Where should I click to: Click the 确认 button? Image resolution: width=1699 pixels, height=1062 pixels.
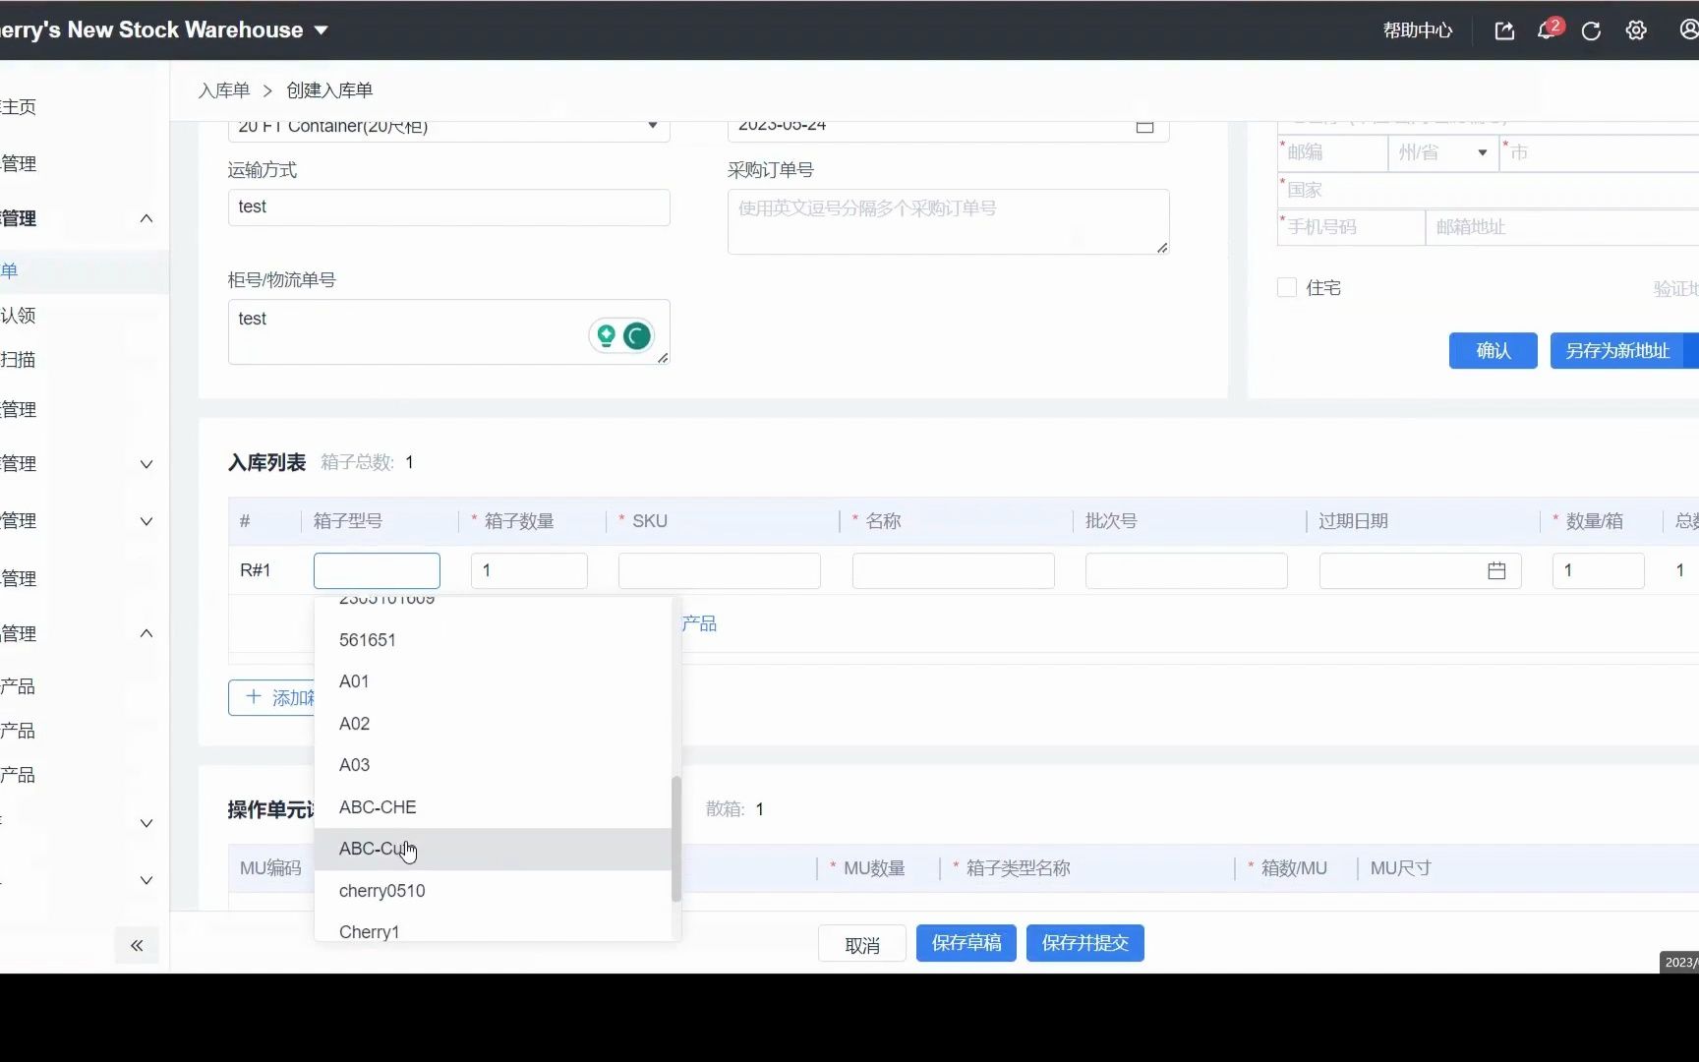click(x=1493, y=351)
